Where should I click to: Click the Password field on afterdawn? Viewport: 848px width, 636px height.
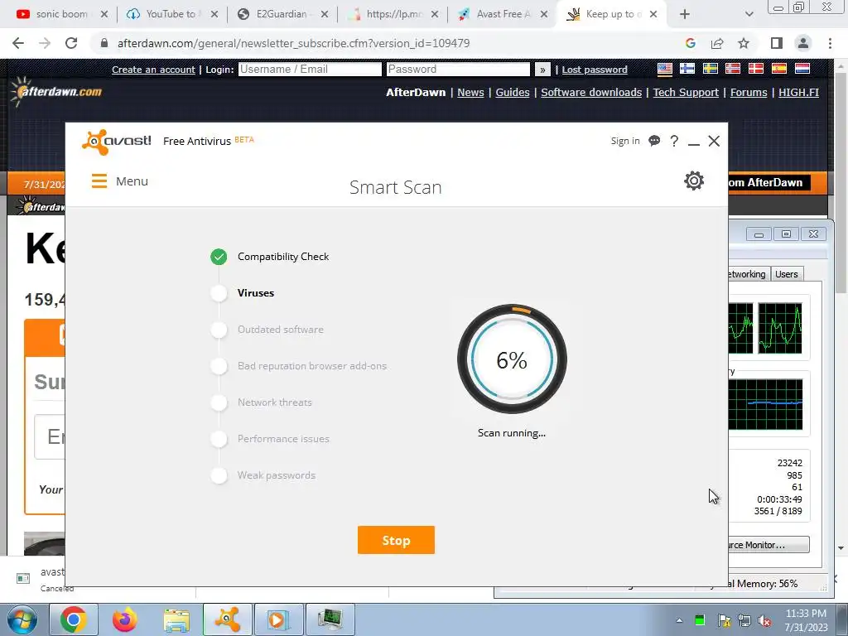click(x=458, y=70)
